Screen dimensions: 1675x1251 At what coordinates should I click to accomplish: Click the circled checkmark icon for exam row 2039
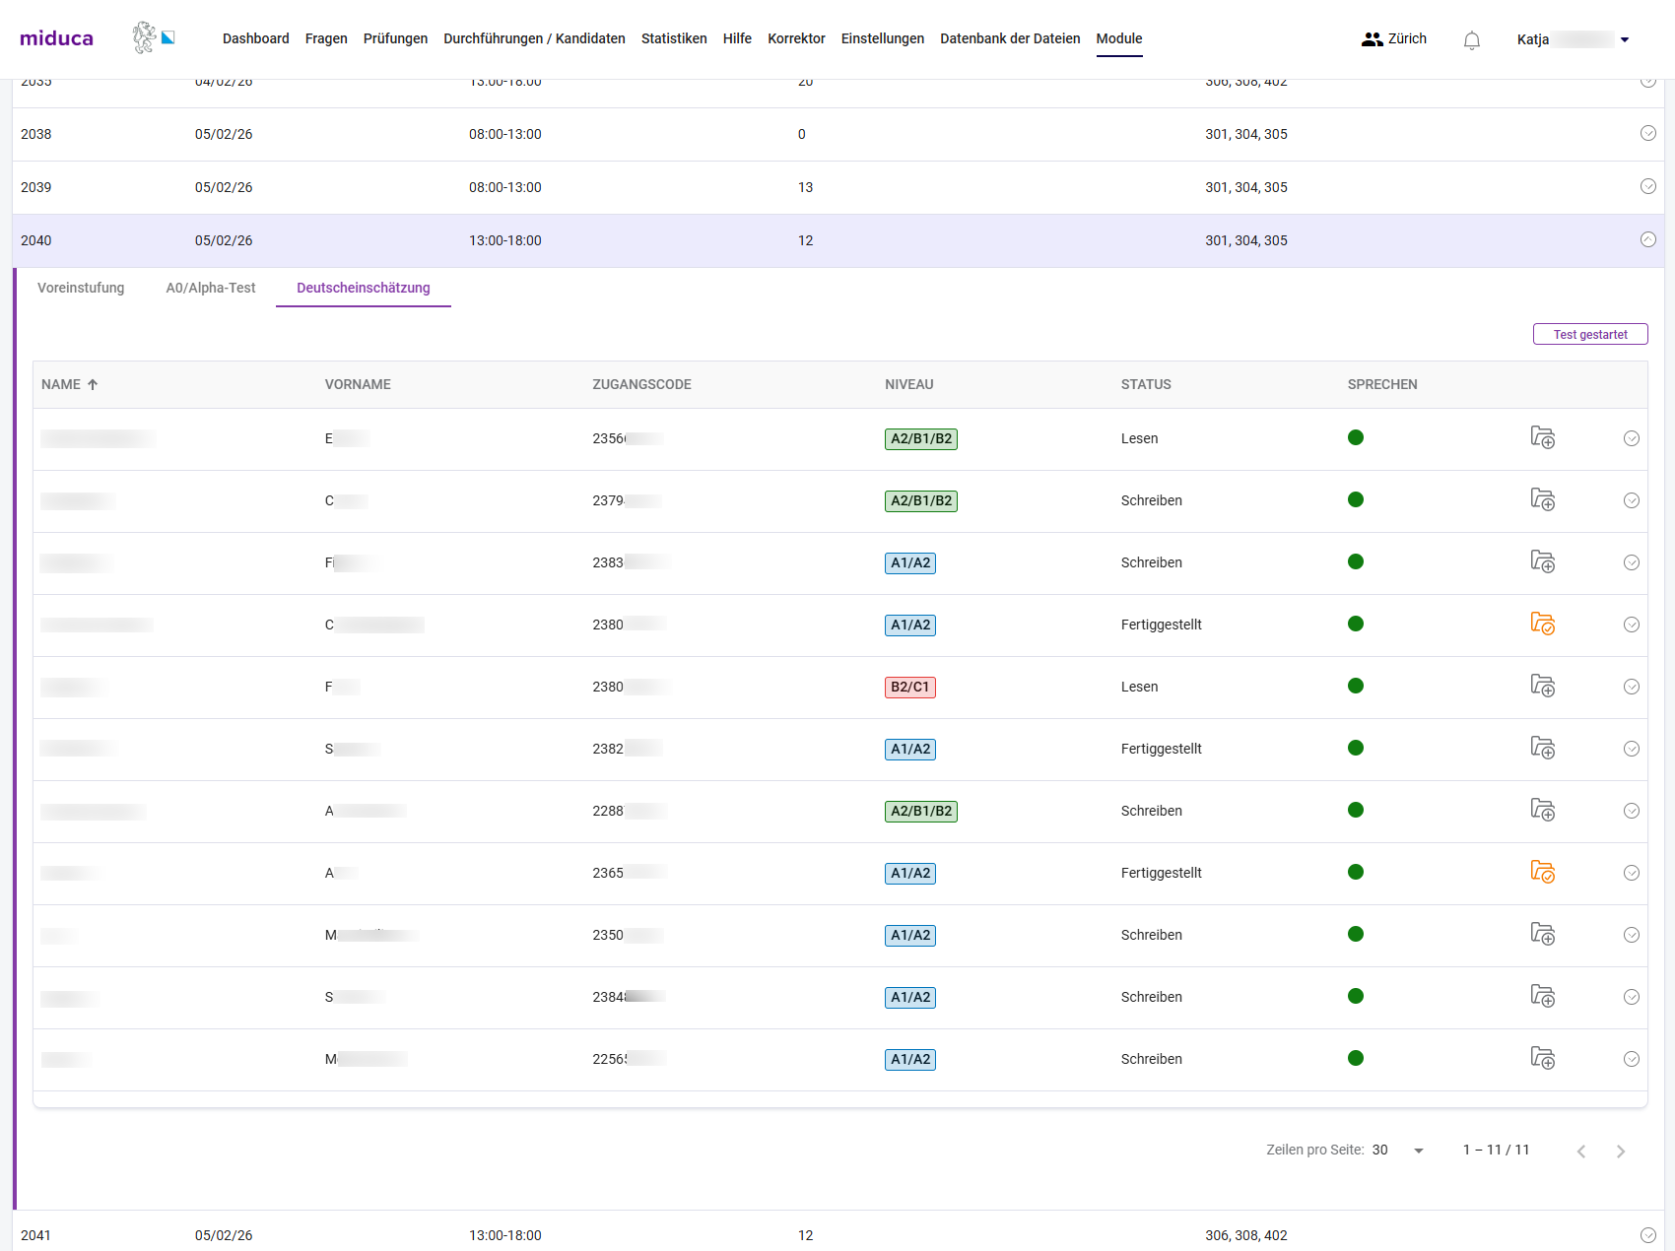tap(1647, 186)
